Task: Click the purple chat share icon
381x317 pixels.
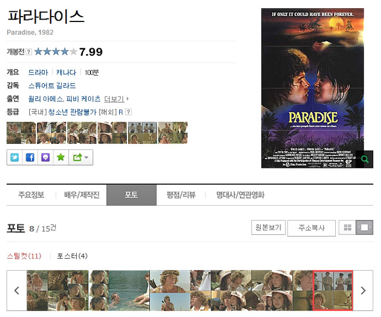Action: tap(45, 158)
